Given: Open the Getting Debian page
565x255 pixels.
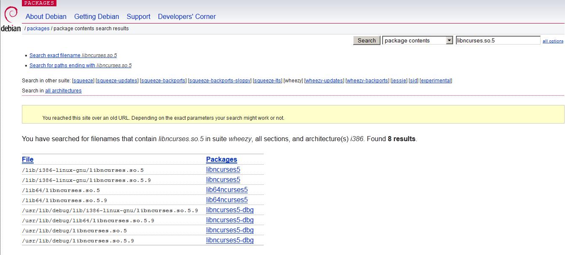Looking at the screenshot, I should [x=96, y=17].
